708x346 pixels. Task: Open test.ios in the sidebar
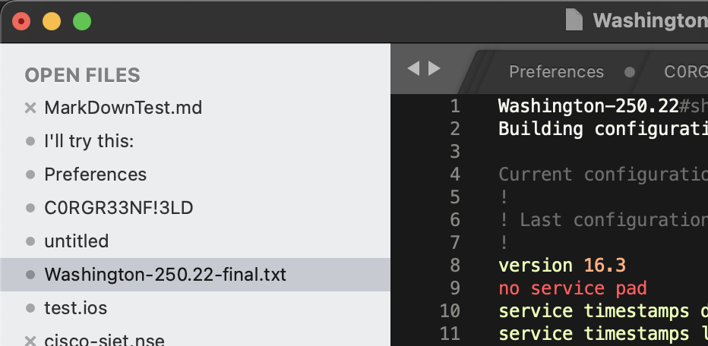pyautogui.click(x=75, y=308)
